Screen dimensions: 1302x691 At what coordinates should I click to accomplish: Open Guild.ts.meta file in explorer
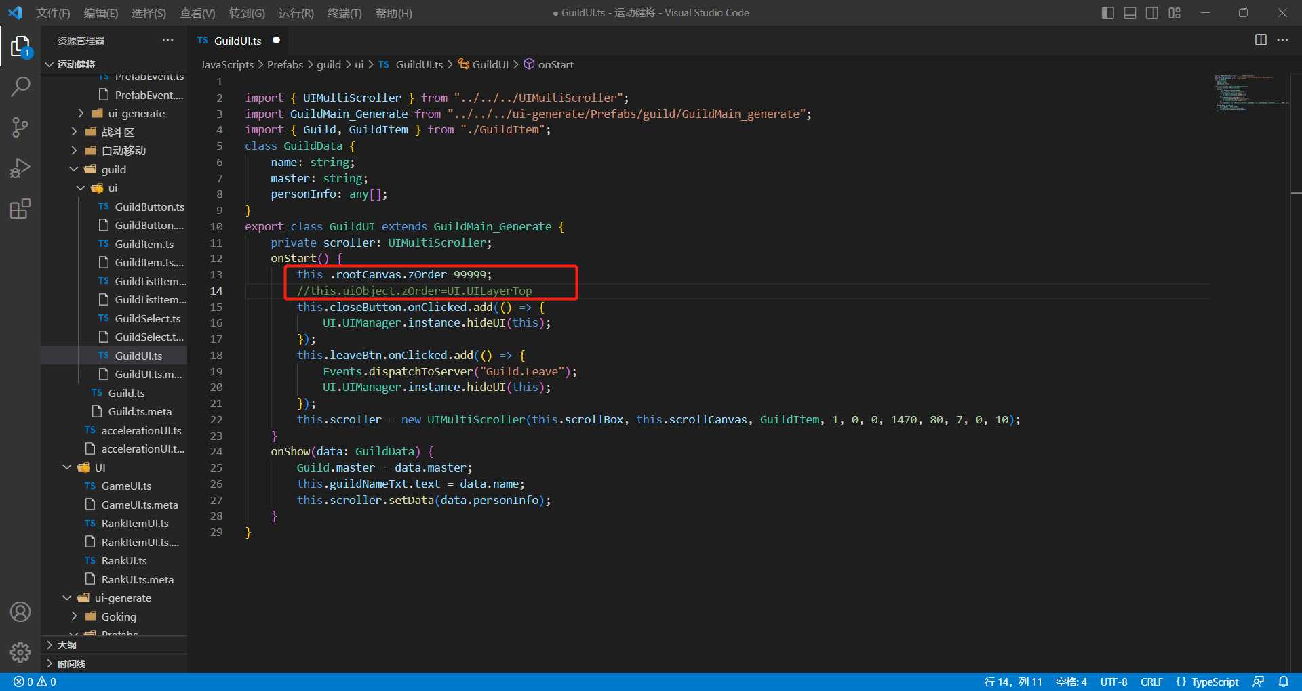click(x=114, y=411)
